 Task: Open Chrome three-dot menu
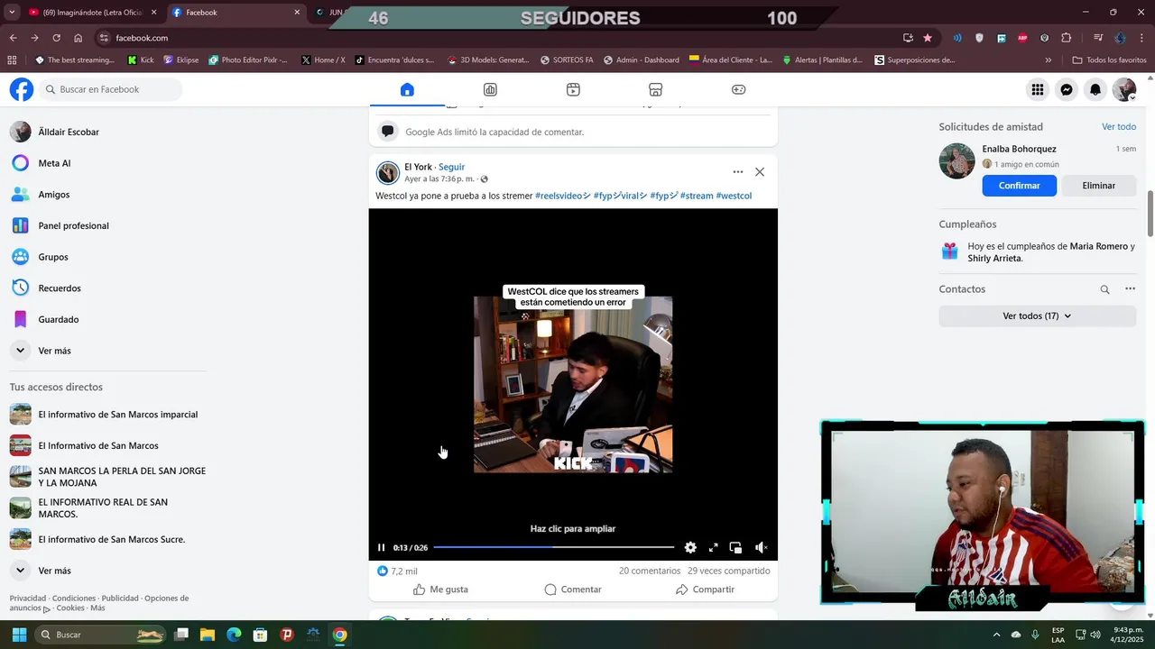click(x=1141, y=38)
